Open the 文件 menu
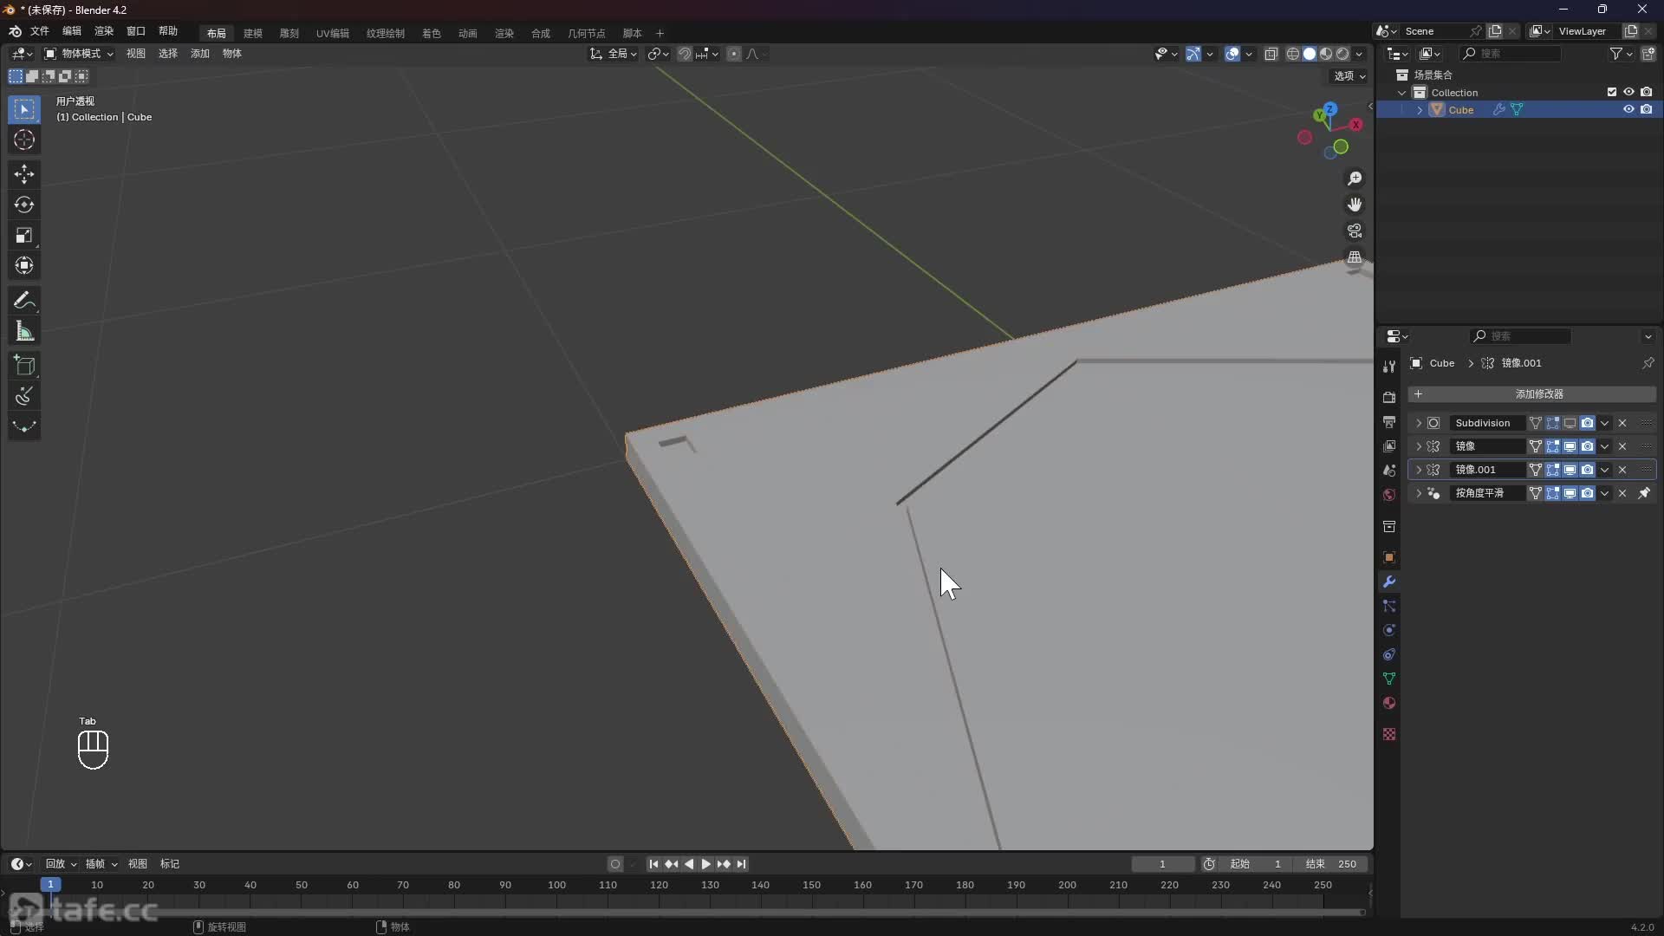1664x936 pixels. [40, 31]
